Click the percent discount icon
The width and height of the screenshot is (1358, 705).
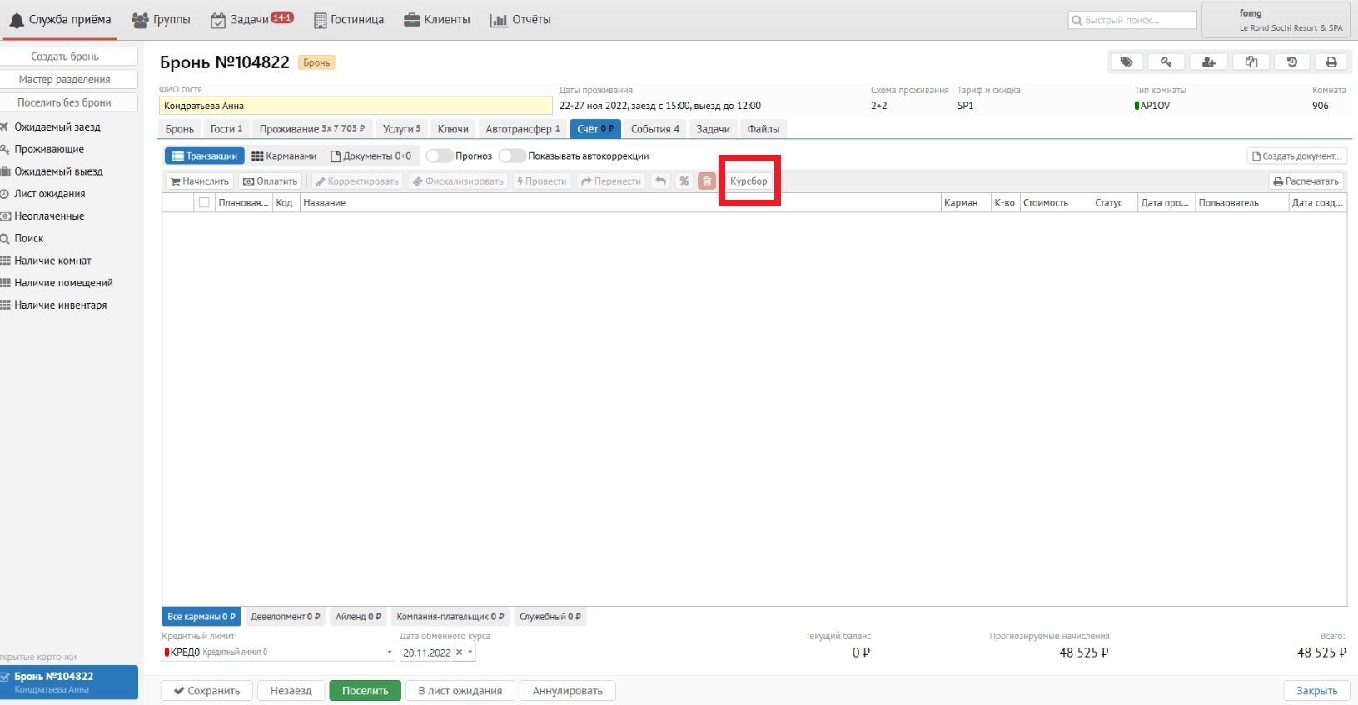coord(684,181)
